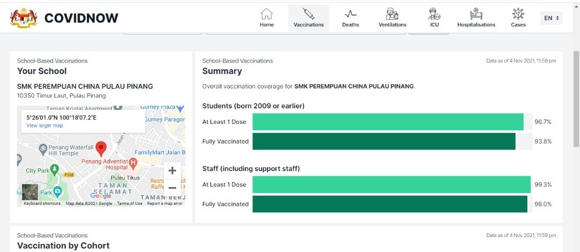580x252 pixels.
Task: Open the Ventilations icon
Action: [392, 14]
